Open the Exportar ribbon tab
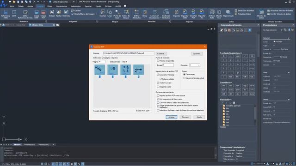Image resolution: width=296 pixels, height=166 pixels. pyautogui.click(x=88, y=6)
